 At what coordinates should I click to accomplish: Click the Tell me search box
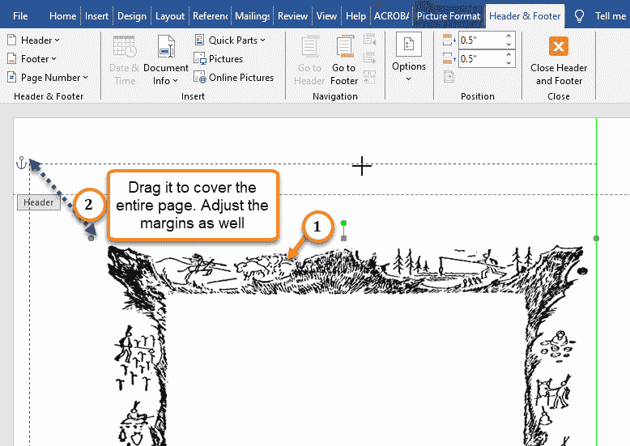[x=611, y=16]
